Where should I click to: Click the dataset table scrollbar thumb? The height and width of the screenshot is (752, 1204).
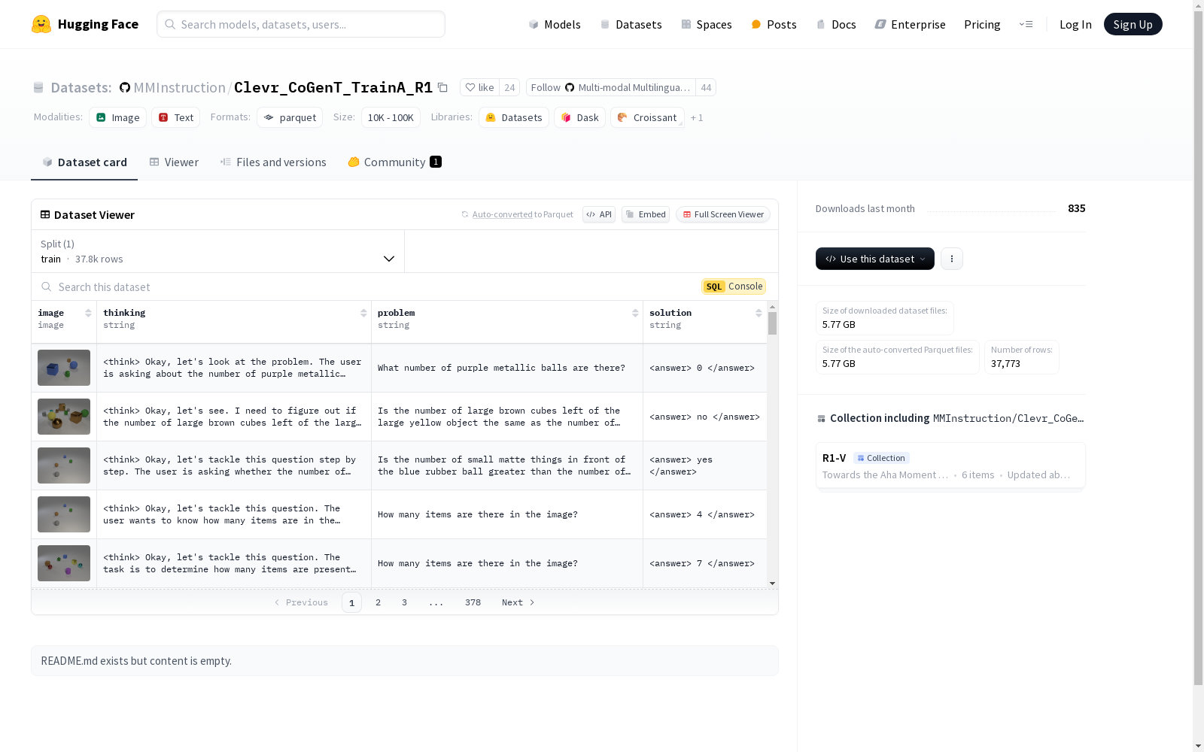pyautogui.click(x=772, y=323)
